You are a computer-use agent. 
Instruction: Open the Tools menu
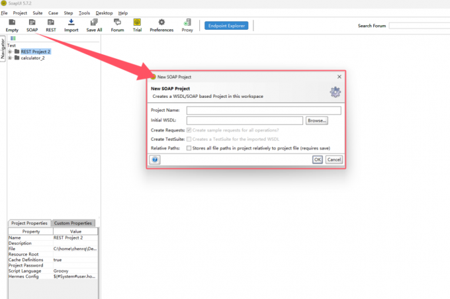(85, 13)
